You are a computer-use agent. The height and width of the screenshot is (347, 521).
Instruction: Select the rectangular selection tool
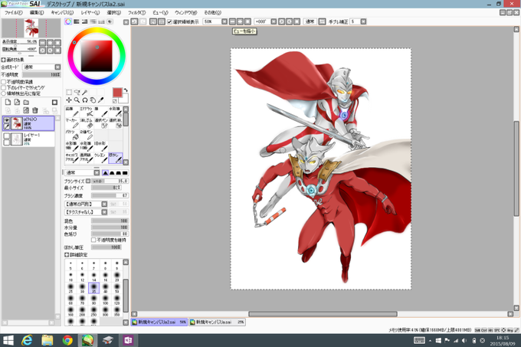(x=69, y=93)
